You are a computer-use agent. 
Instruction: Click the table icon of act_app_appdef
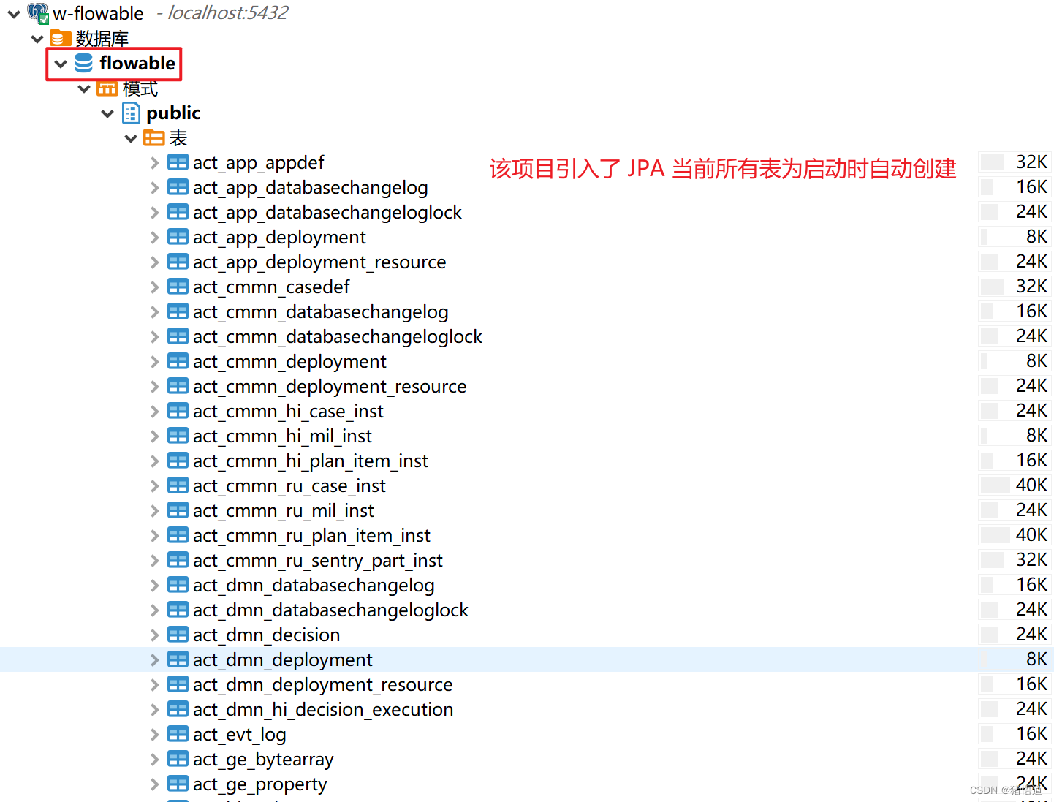178,162
